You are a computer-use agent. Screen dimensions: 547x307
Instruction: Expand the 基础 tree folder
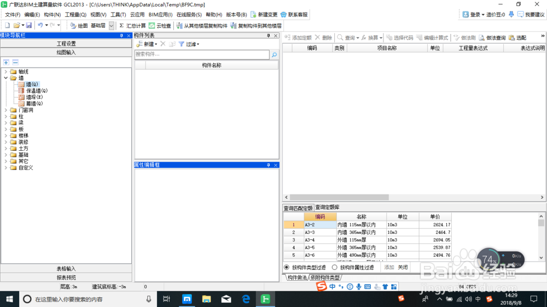(x=5, y=155)
